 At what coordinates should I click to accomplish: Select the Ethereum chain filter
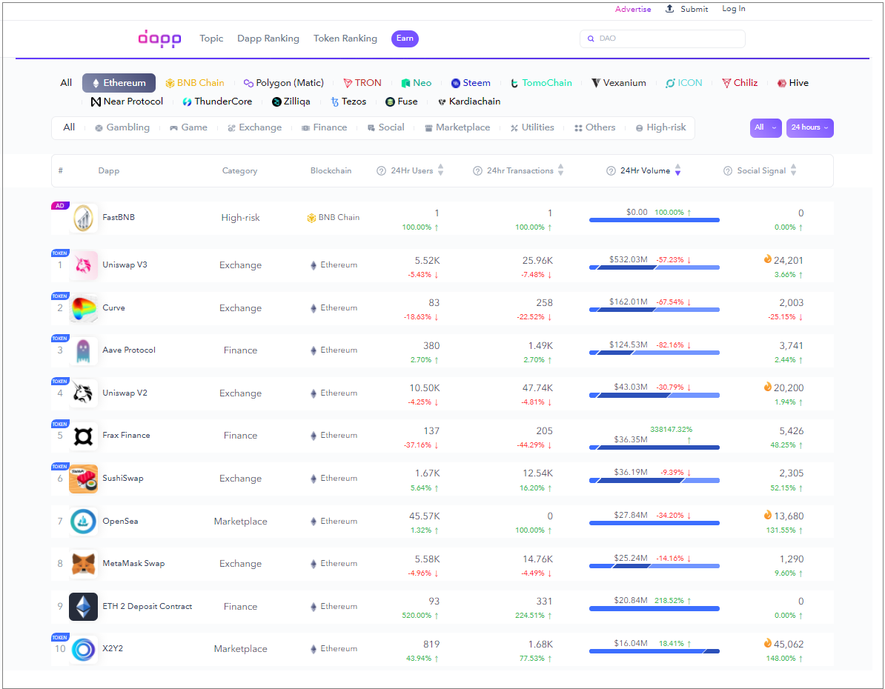coord(119,83)
